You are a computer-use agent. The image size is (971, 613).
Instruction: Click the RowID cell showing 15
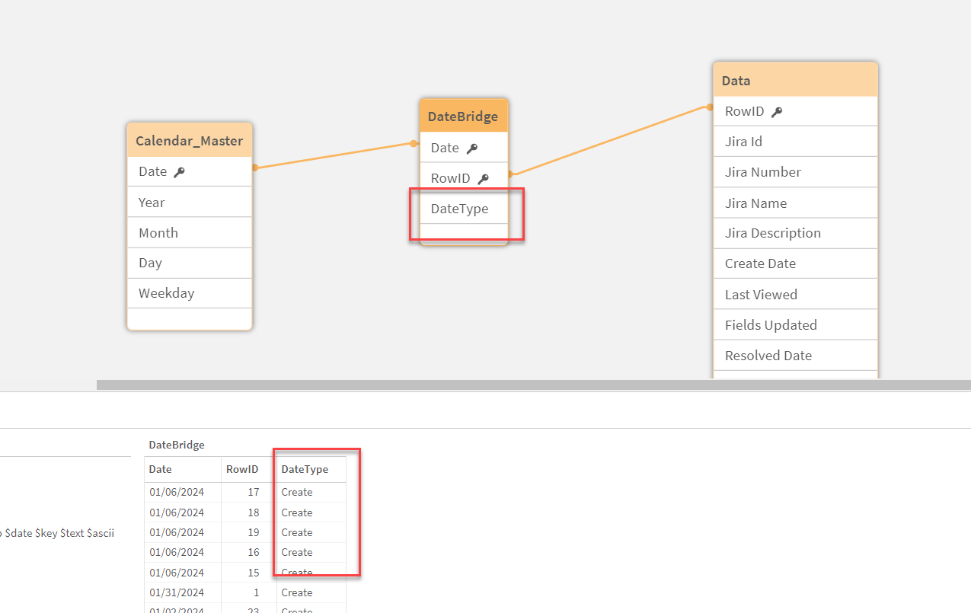[248, 573]
